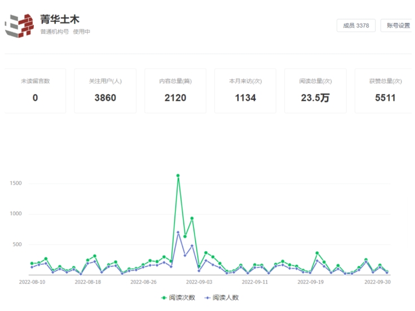Click the 青华土木 organization title
Image resolution: width=415 pixels, height=311 pixels.
[x=56, y=20]
